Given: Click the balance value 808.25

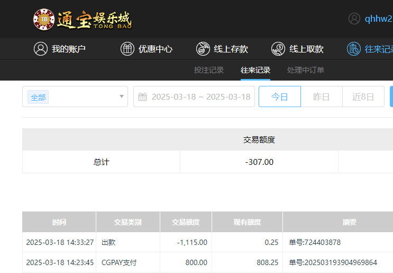Looking at the screenshot, I should click(x=268, y=262).
